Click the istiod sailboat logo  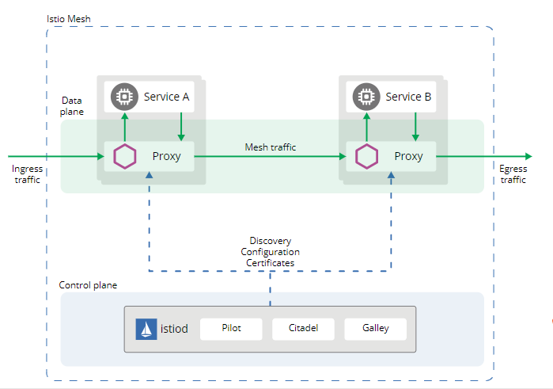pos(146,329)
